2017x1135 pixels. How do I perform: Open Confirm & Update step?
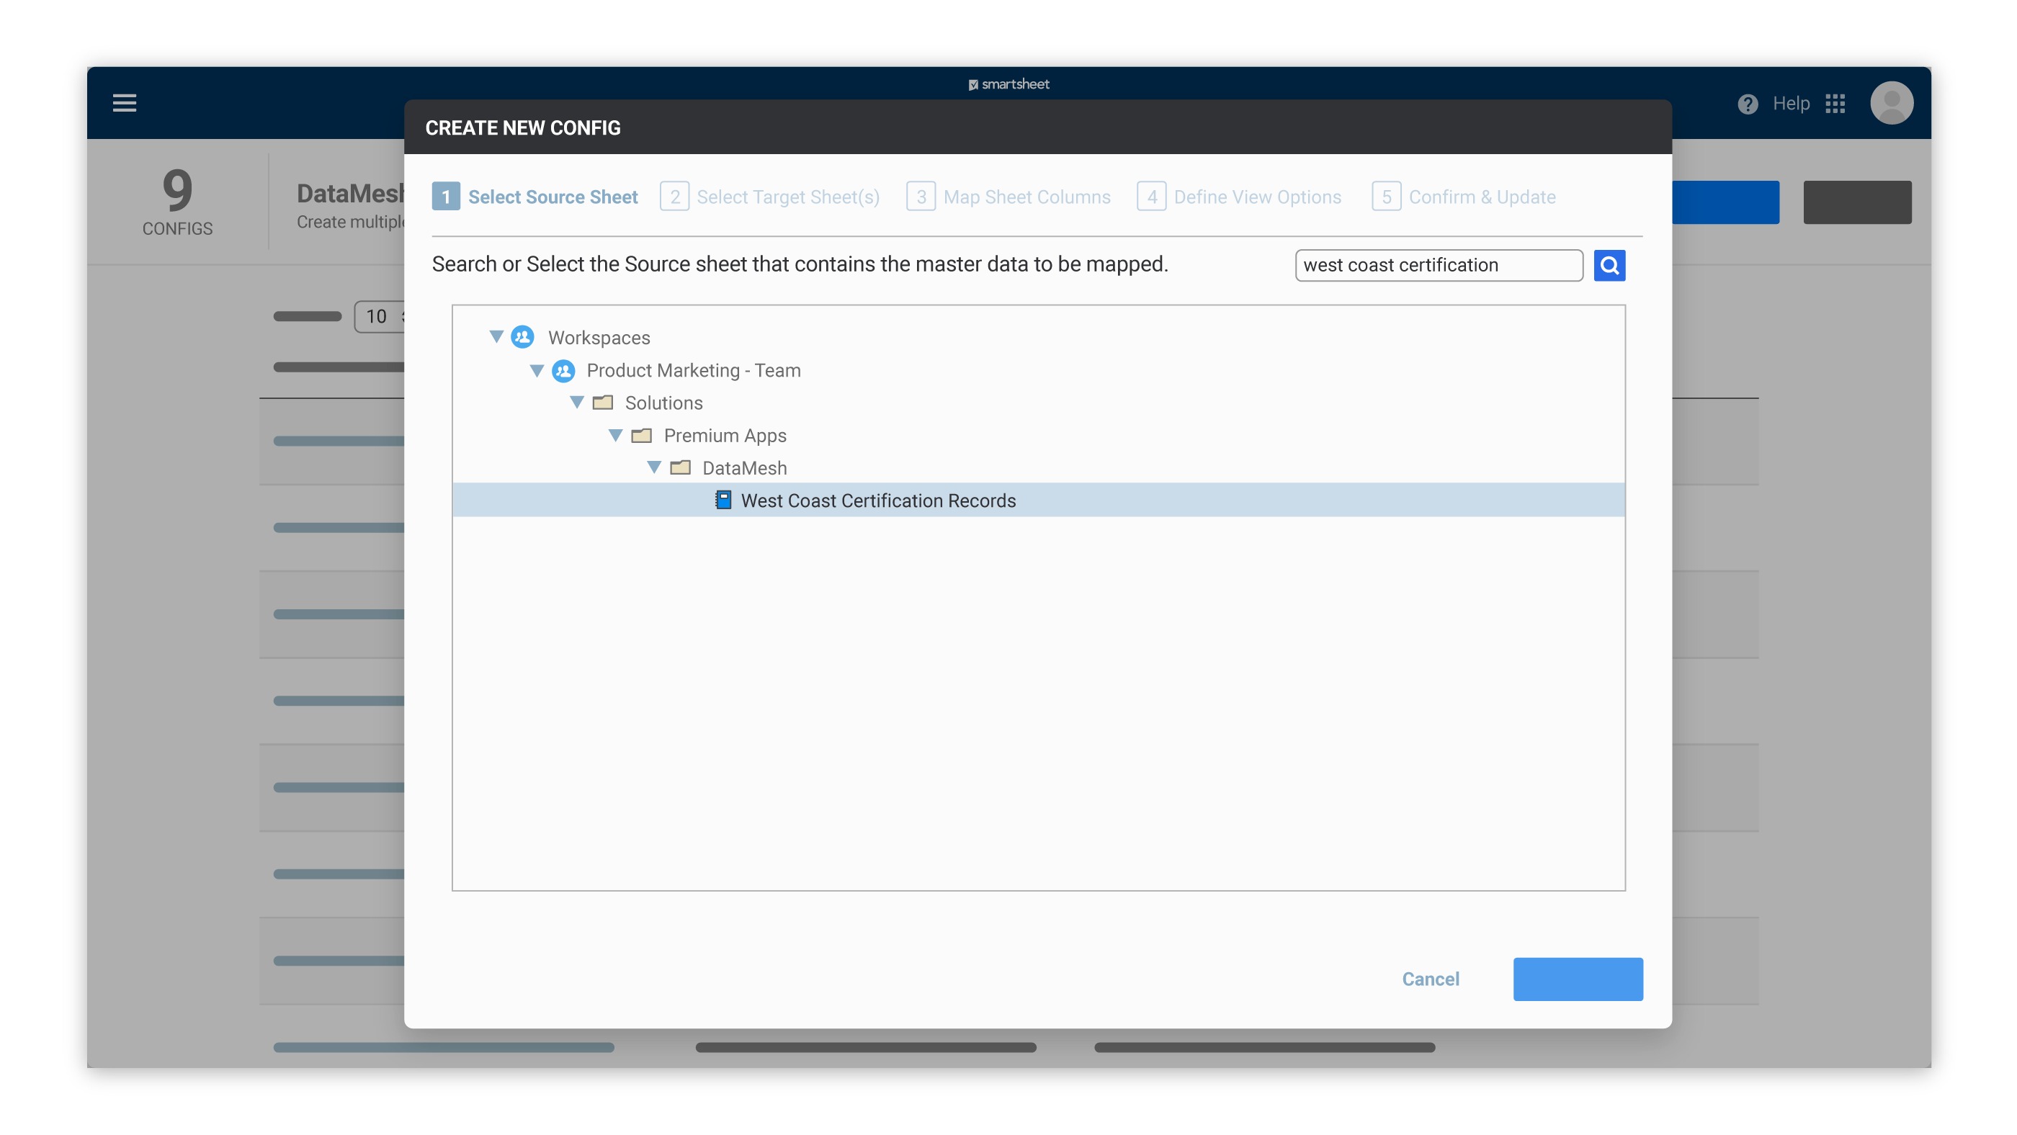point(1464,197)
